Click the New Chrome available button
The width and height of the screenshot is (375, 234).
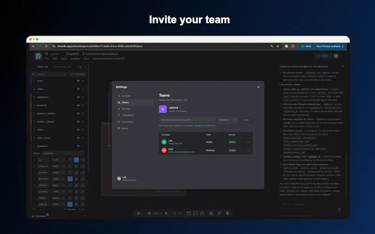[x=330, y=46]
